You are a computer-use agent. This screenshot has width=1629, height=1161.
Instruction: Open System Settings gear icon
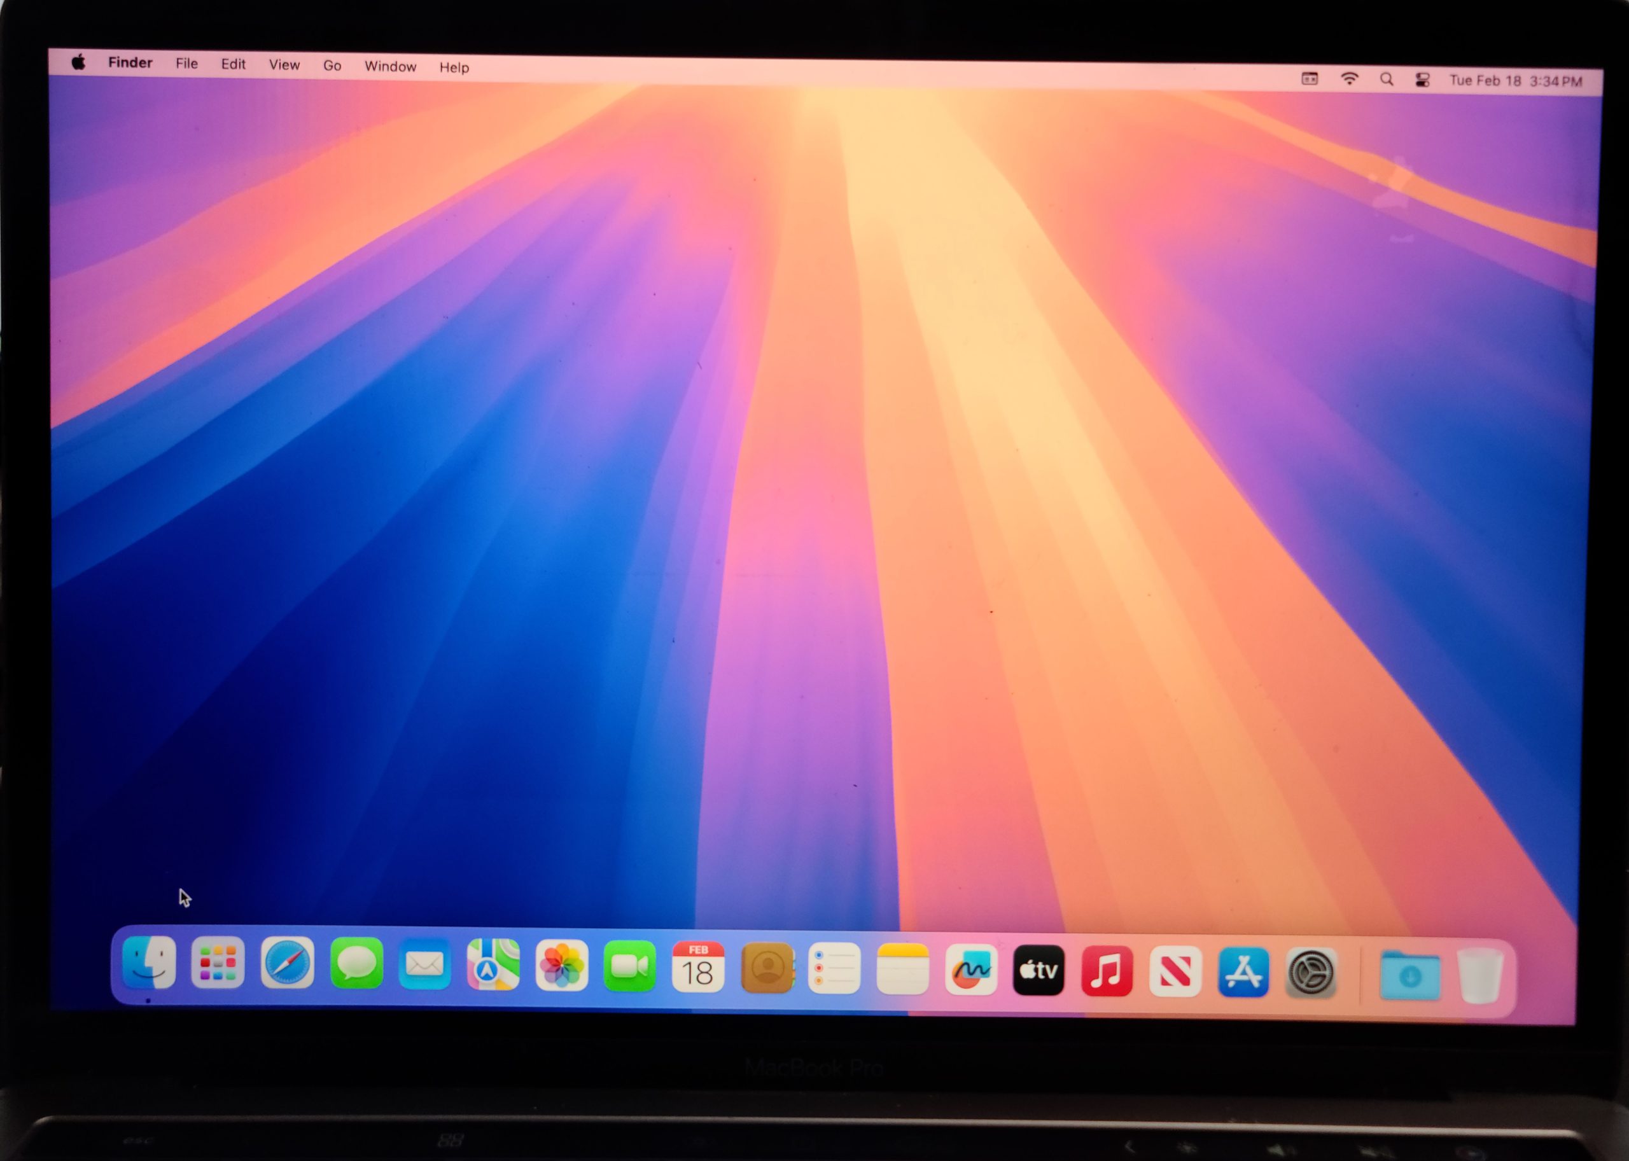pyautogui.click(x=1311, y=973)
